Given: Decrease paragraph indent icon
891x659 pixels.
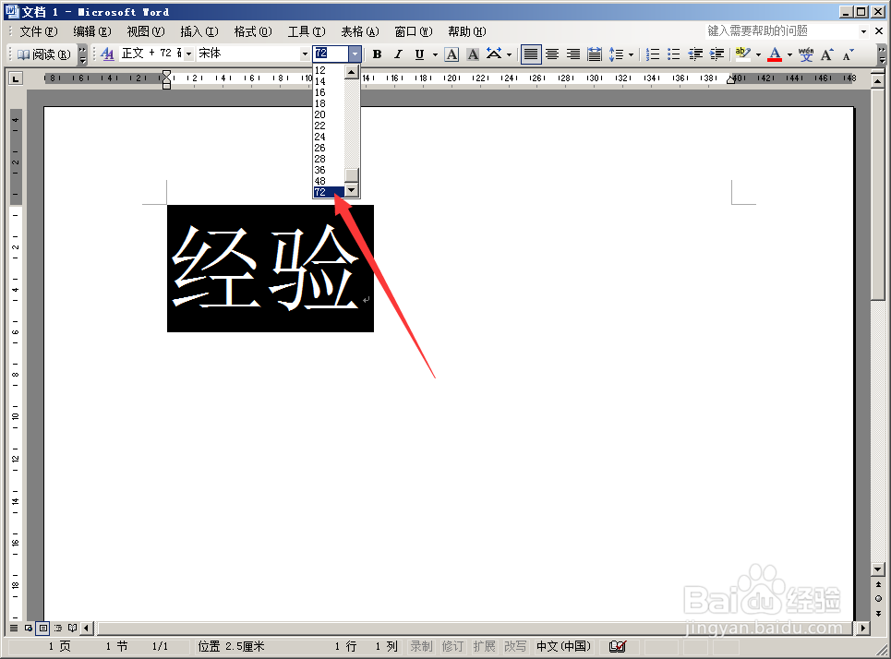Looking at the screenshot, I should click(695, 54).
